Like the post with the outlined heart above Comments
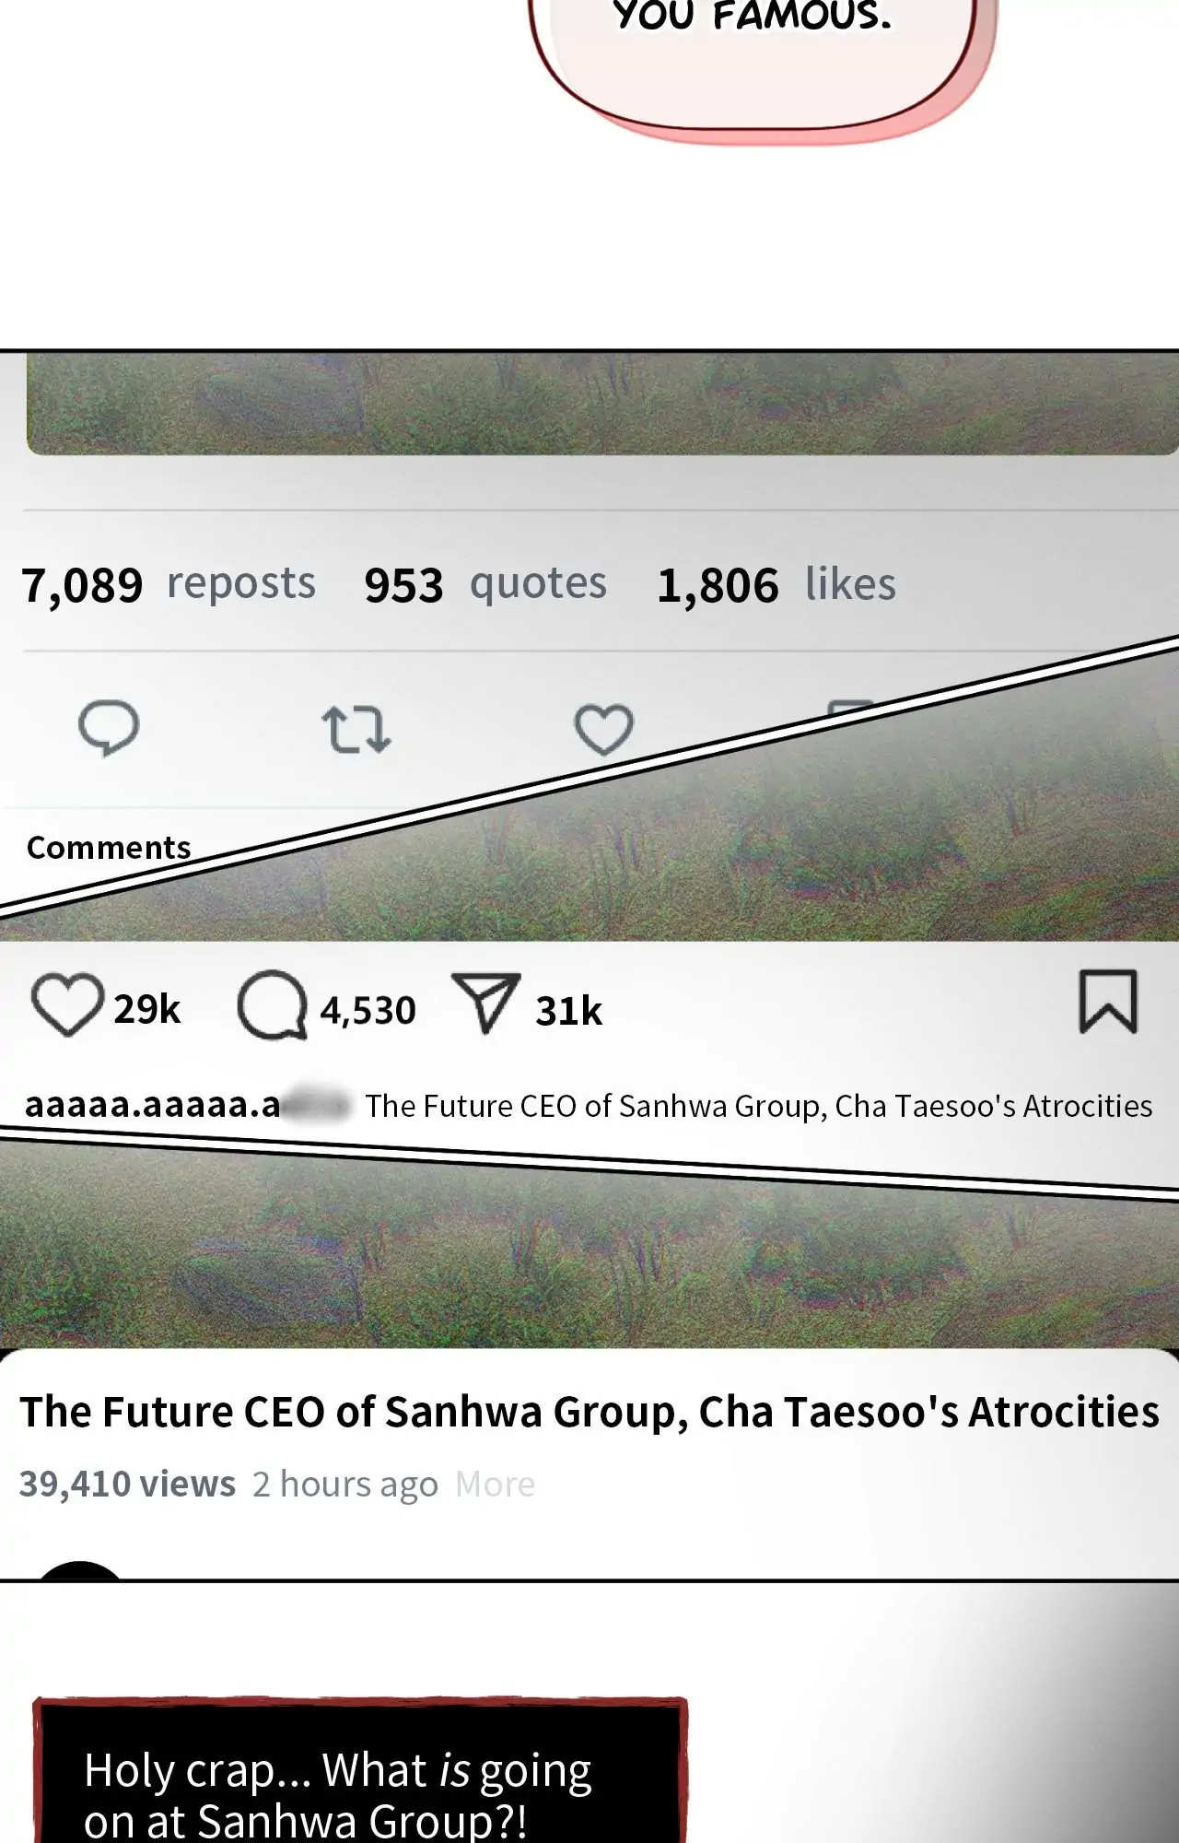The height and width of the screenshot is (1843, 1179). click(603, 730)
